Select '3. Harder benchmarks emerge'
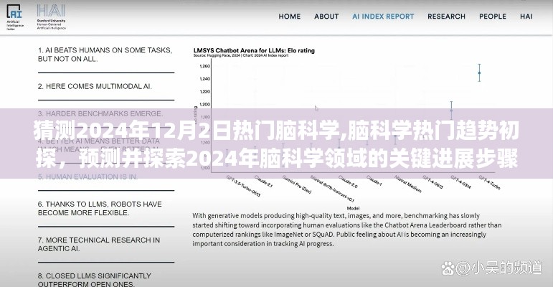The height and width of the screenshot is (287, 553). pos(100,113)
